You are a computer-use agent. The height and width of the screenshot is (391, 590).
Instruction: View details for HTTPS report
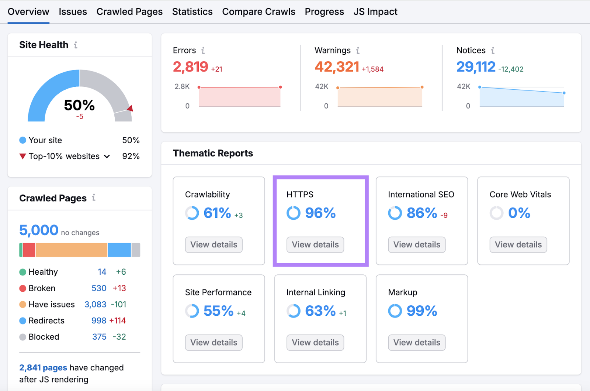(315, 245)
